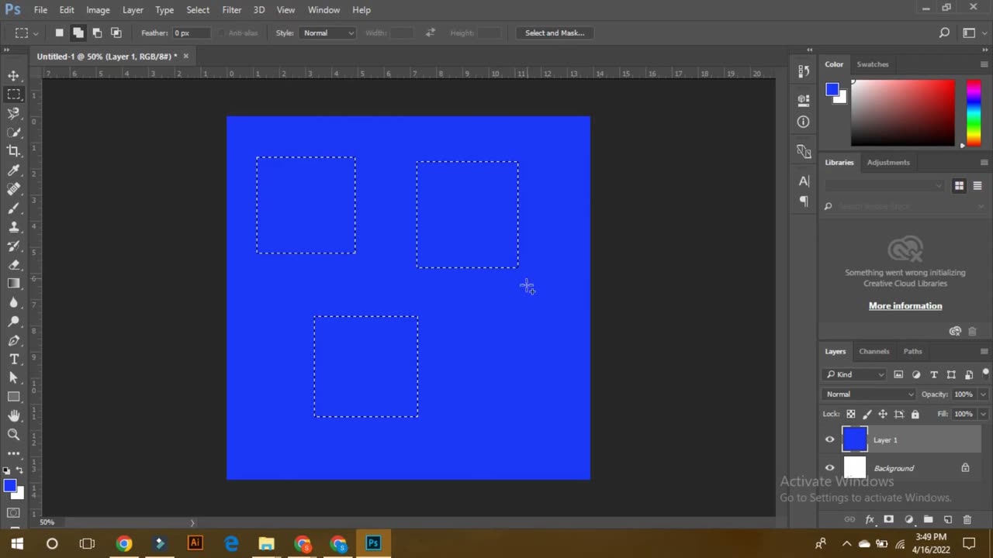Image resolution: width=993 pixels, height=558 pixels.
Task: Select the Rectangle shape tool
Action: point(14,397)
